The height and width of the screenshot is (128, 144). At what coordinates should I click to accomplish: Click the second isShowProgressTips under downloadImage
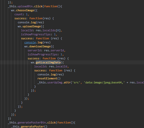(42, 54)
